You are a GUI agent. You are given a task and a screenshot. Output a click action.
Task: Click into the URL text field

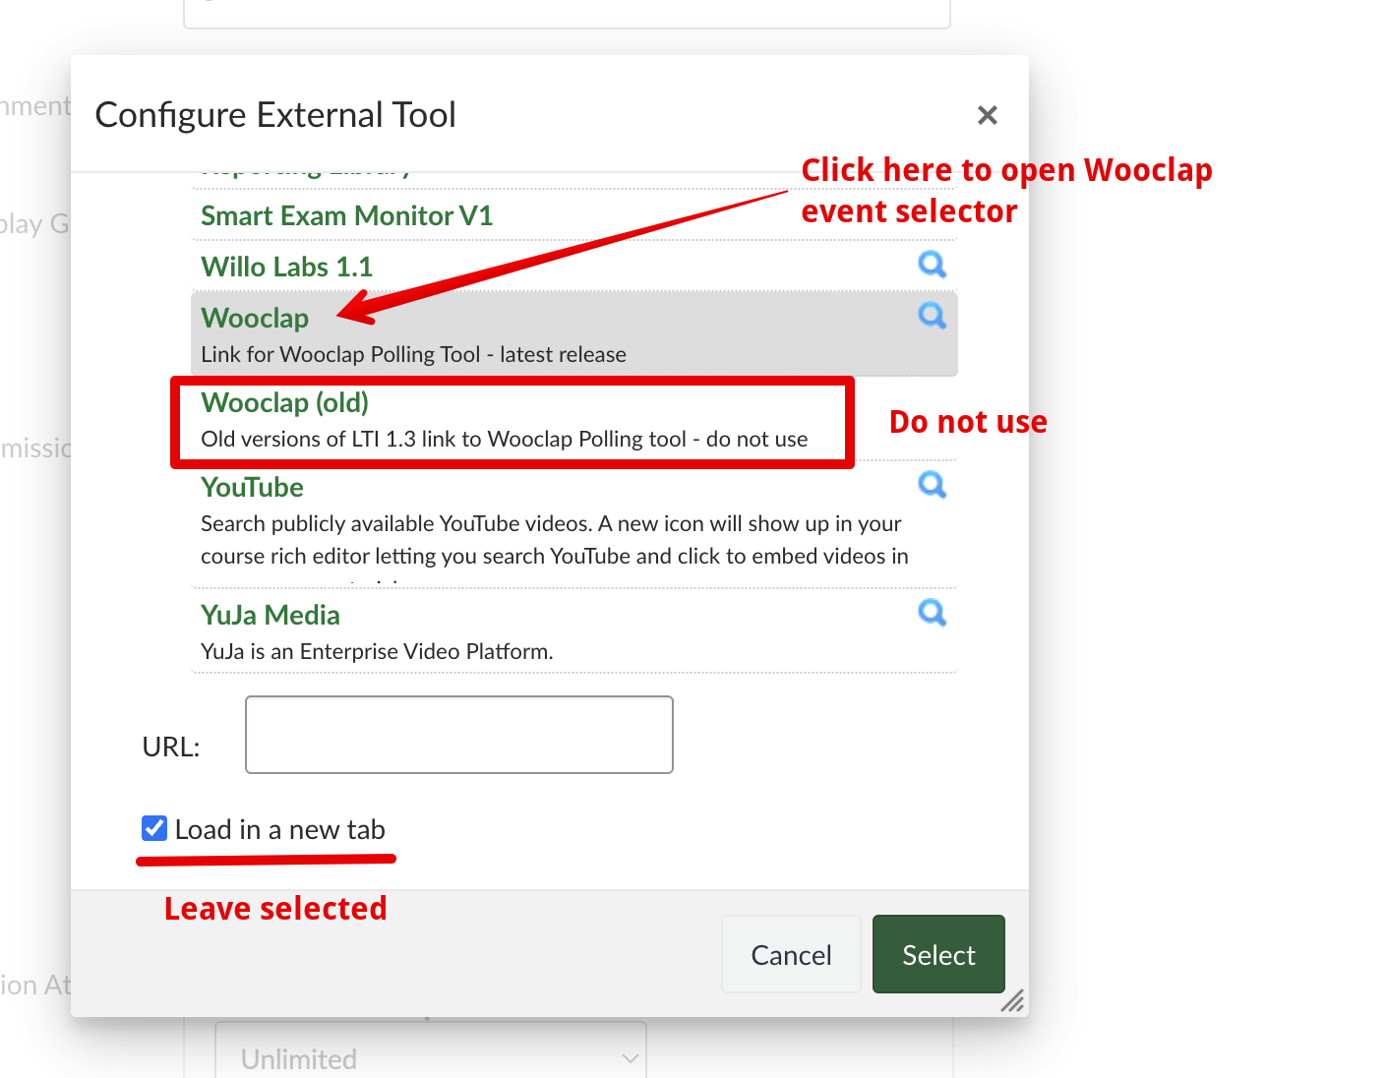click(x=458, y=735)
